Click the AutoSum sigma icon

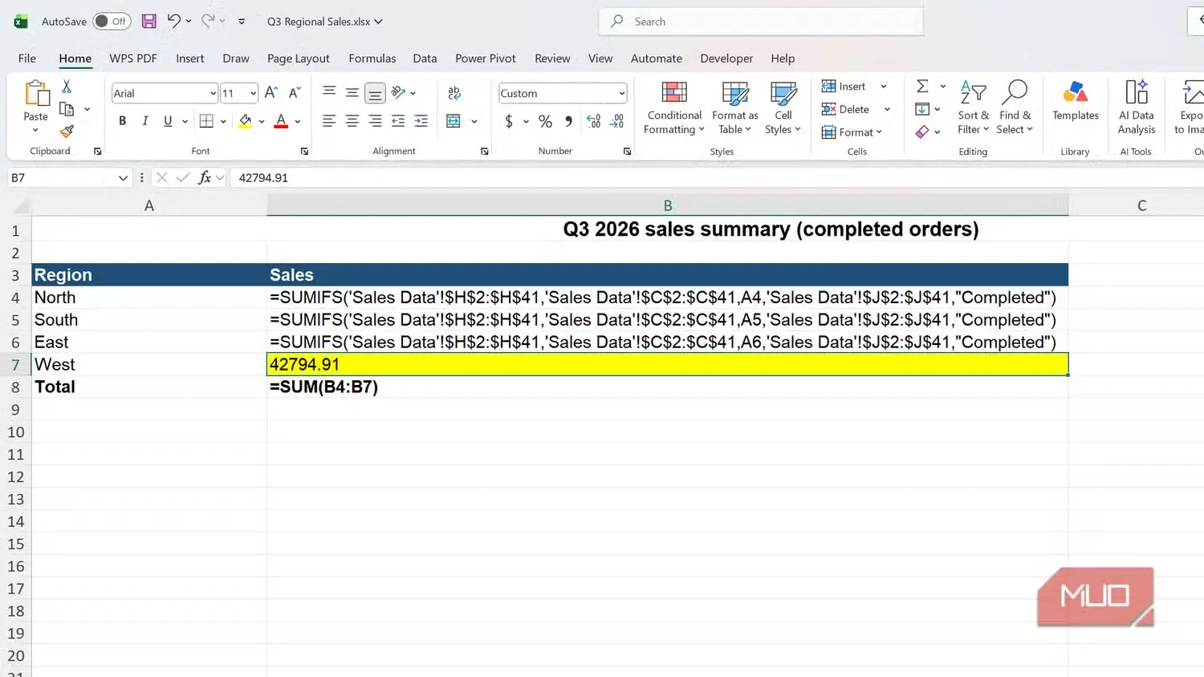point(922,86)
